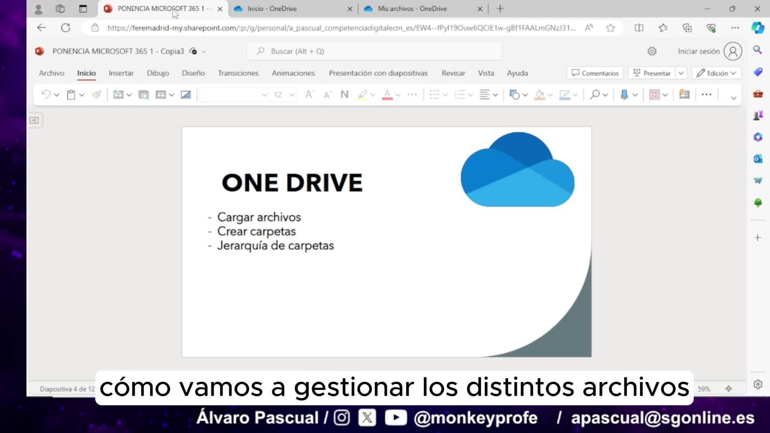Click the Increase font size icon
This screenshot has height=433, width=770.
pos(309,95)
